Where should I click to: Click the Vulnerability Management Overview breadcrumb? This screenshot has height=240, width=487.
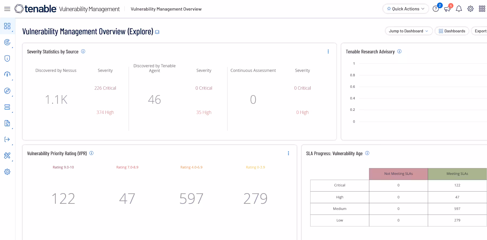point(166,9)
